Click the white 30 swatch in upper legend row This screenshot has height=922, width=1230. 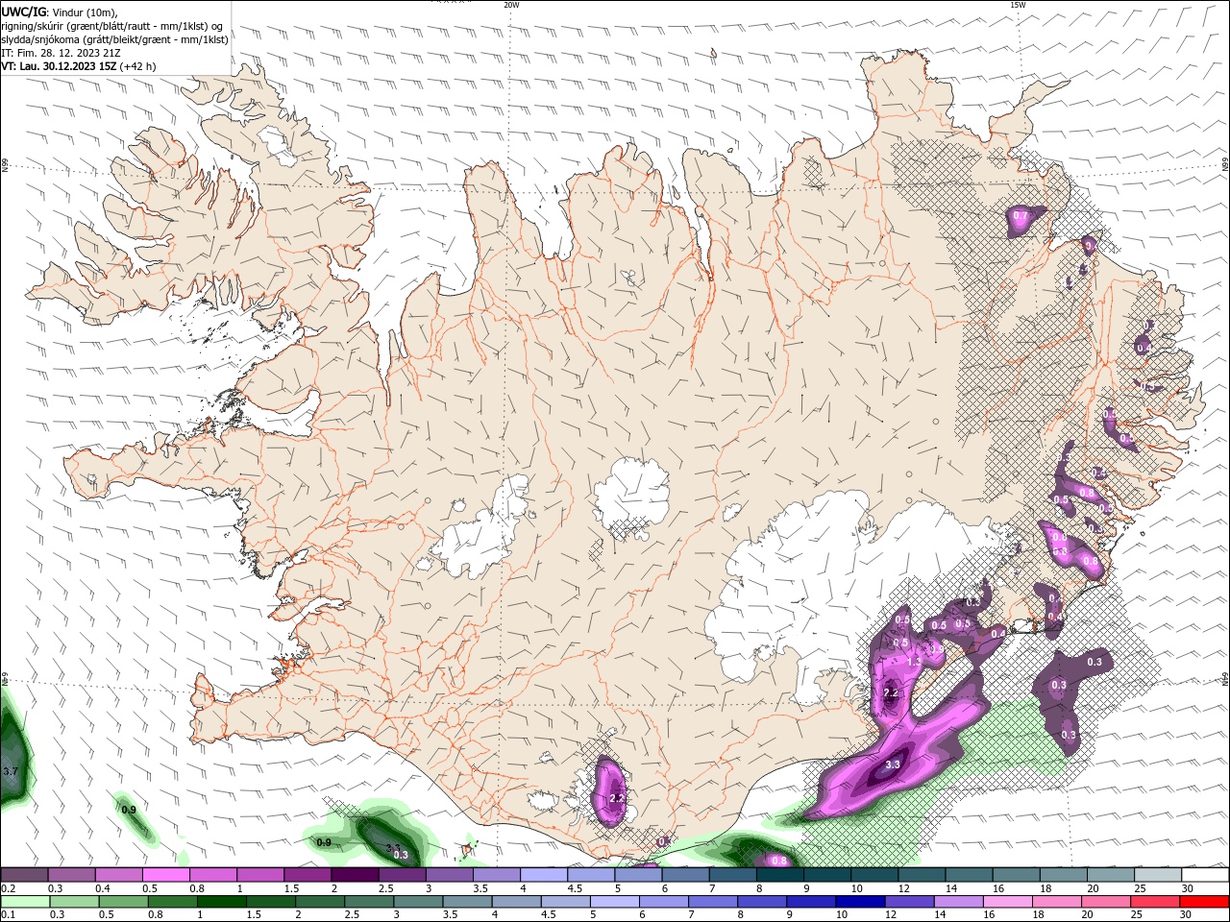[1205, 875]
